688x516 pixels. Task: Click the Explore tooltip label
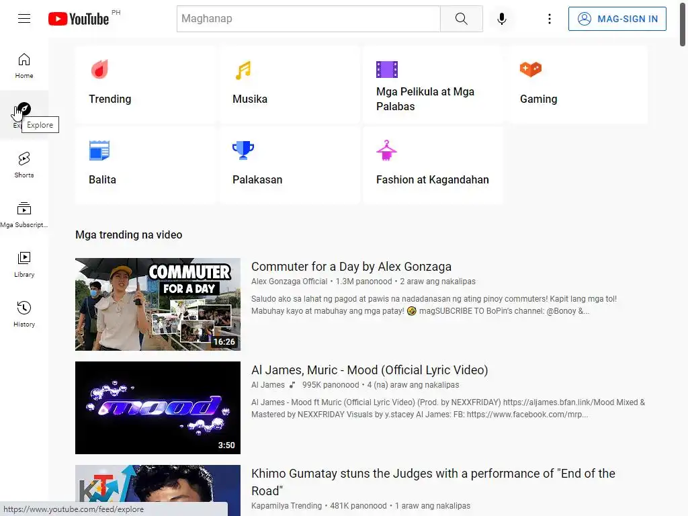click(40, 125)
